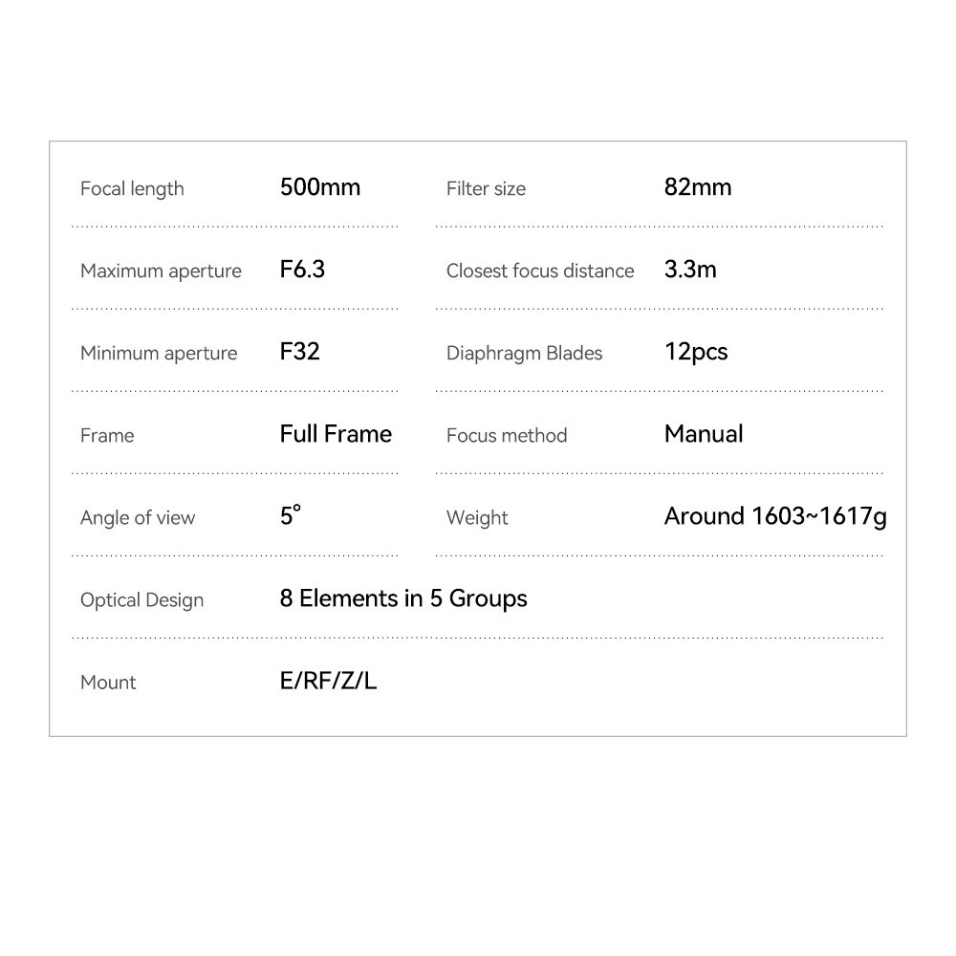
Task: Click "8 Elements in 5 Groups" text
Action: [403, 598]
